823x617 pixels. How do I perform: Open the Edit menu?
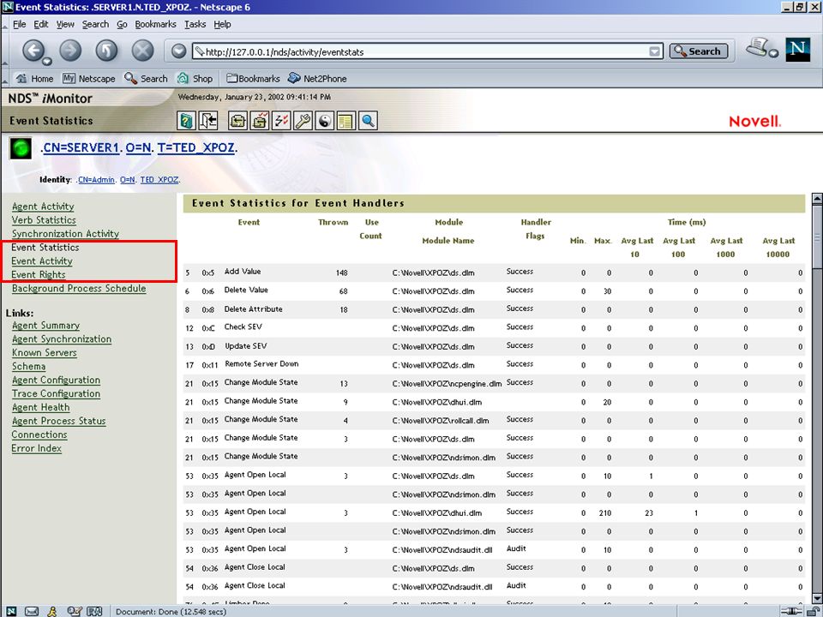click(x=41, y=24)
